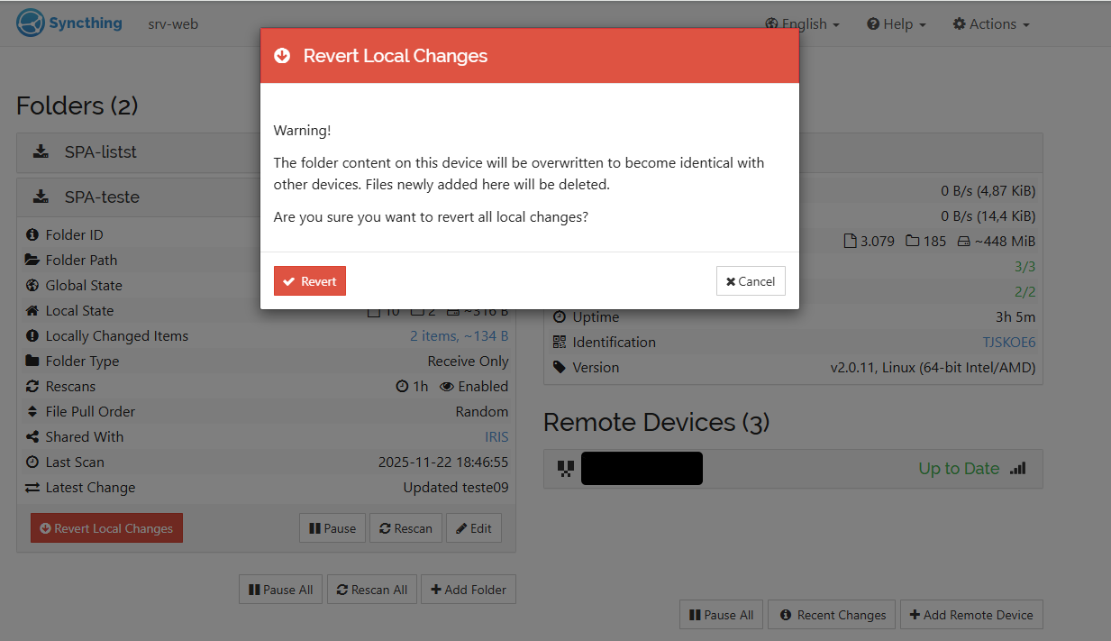Collapse the SPA-teste folder panel
1111x641 pixels.
pyautogui.click(x=102, y=197)
